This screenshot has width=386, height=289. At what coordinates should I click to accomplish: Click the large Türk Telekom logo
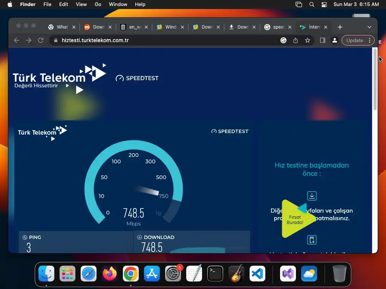[x=59, y=79]
